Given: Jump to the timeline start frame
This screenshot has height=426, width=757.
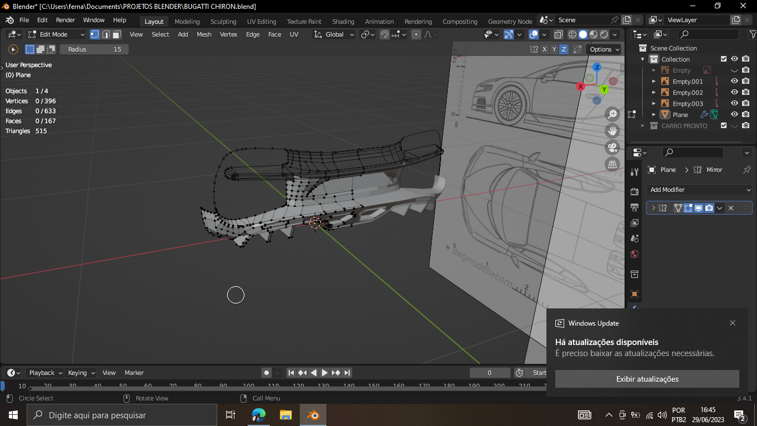Looking at the screenshot, I should pos(291,373).
